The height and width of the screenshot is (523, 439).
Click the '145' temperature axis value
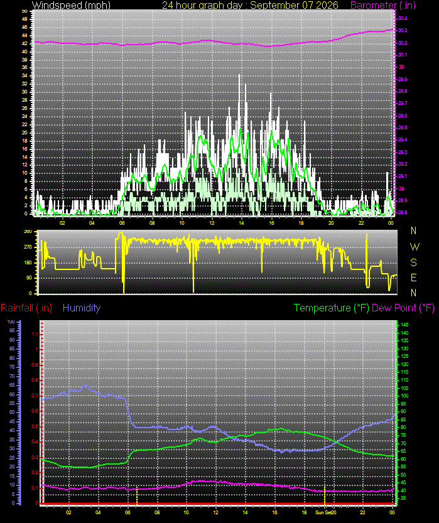point(404,325)
